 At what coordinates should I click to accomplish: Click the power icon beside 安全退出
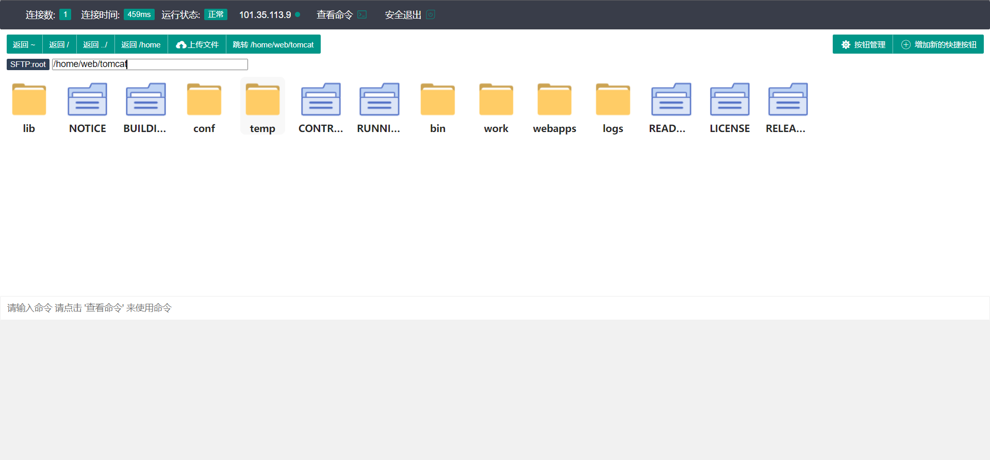coord(431,14)
